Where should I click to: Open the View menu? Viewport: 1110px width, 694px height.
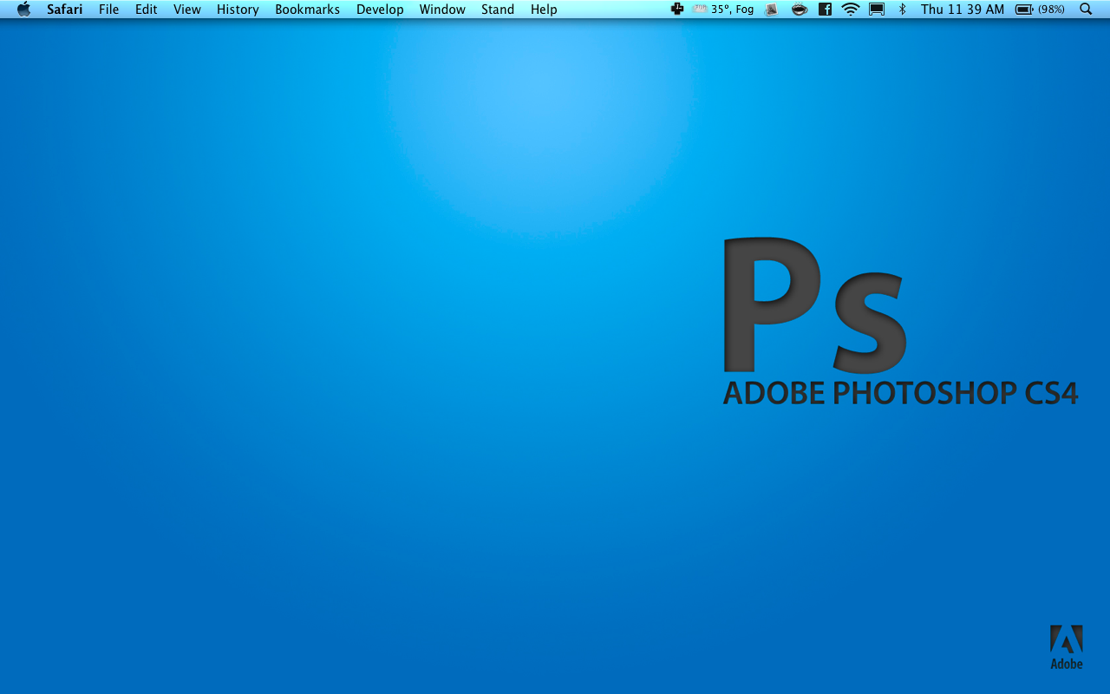[x=187, y=10]
